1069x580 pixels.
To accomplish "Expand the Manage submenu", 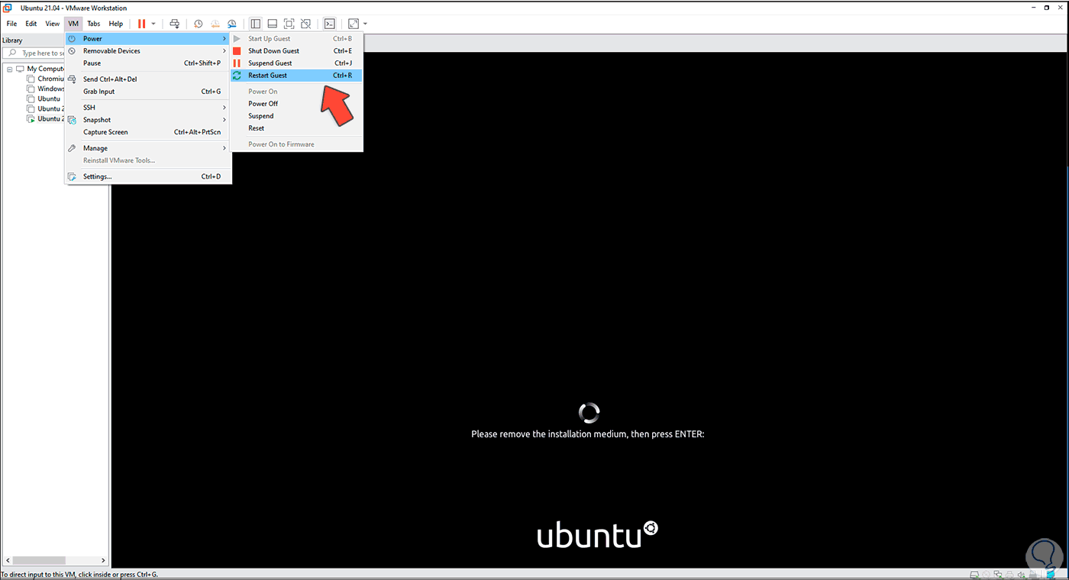I will 147,148.
